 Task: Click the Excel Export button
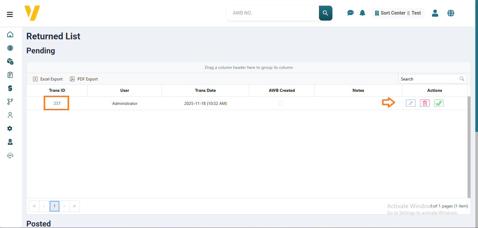(x=48, y=79)
